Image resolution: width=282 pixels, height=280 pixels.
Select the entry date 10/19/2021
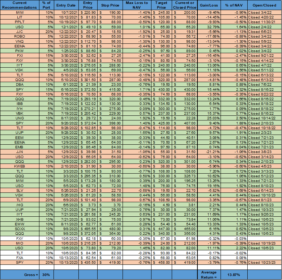(66, 22)
